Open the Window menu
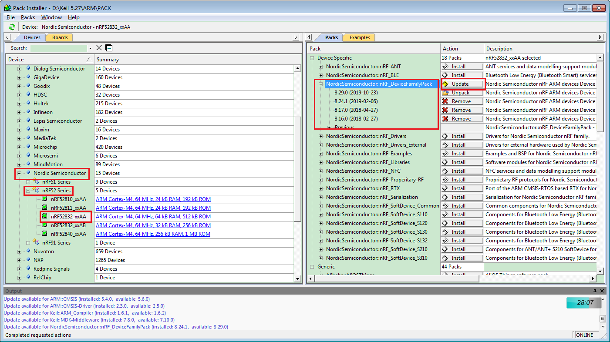This screenshot has height=342, width=610. (51, 17)
